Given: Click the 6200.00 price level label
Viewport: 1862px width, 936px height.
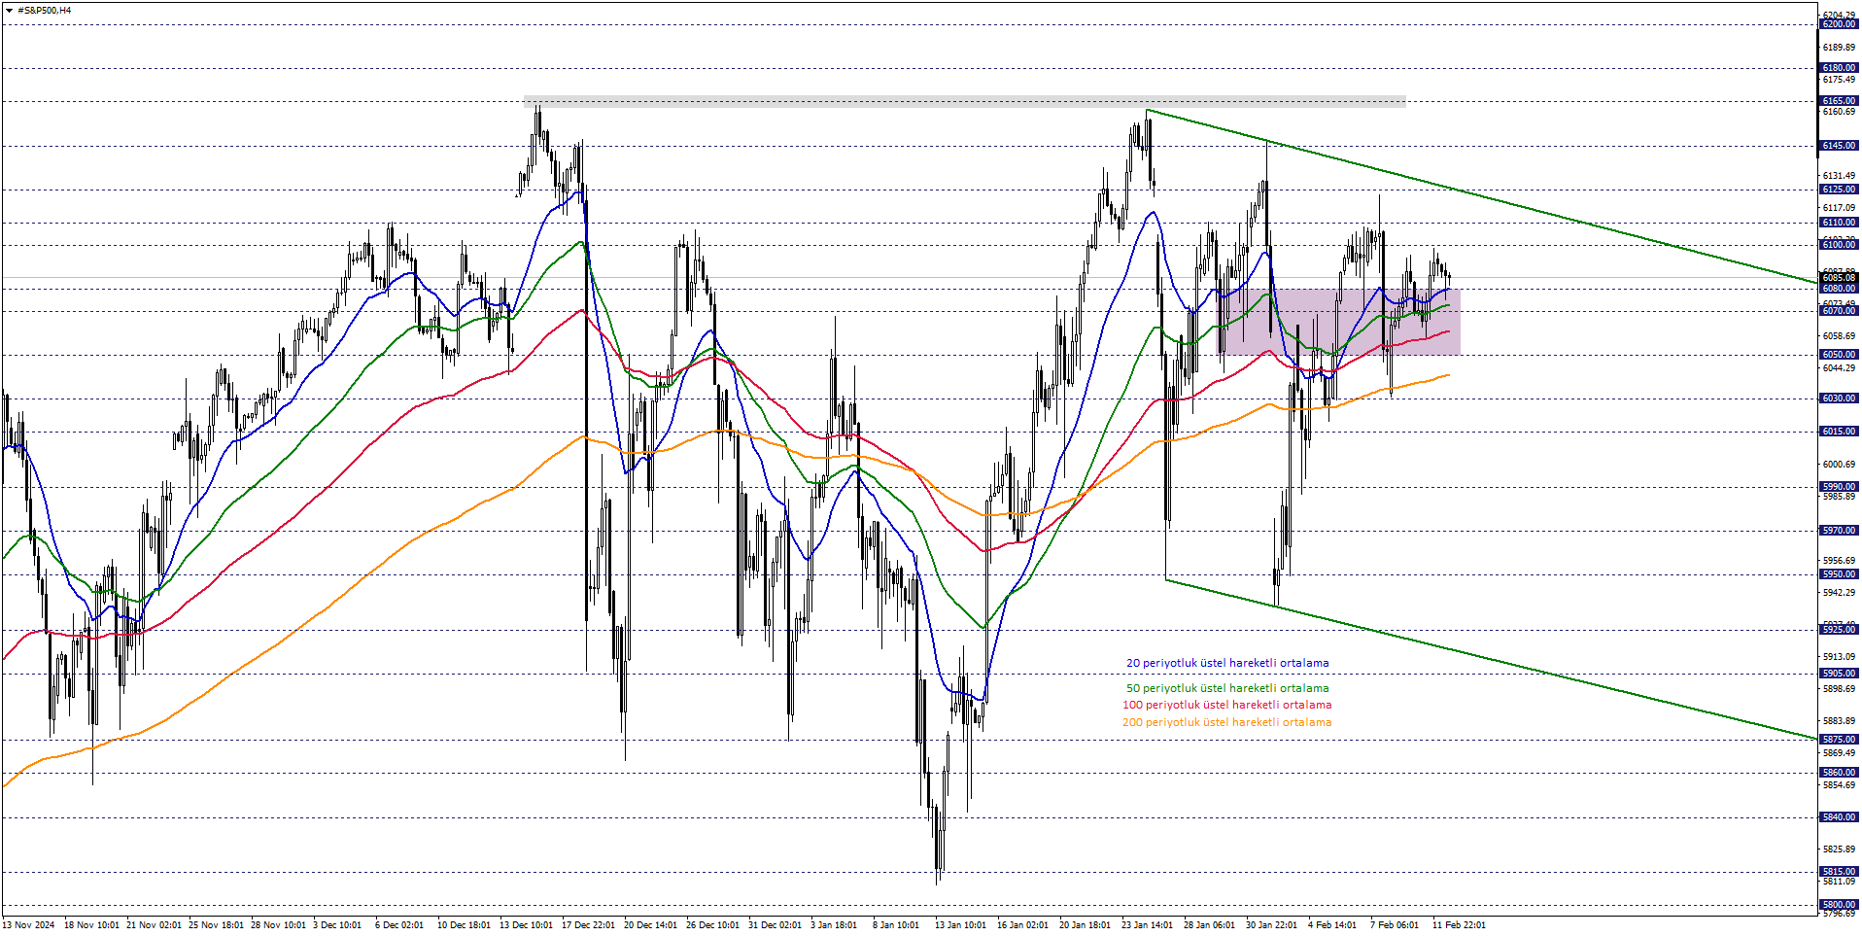Looking at the screenshot, I should tap(1839, 24).
